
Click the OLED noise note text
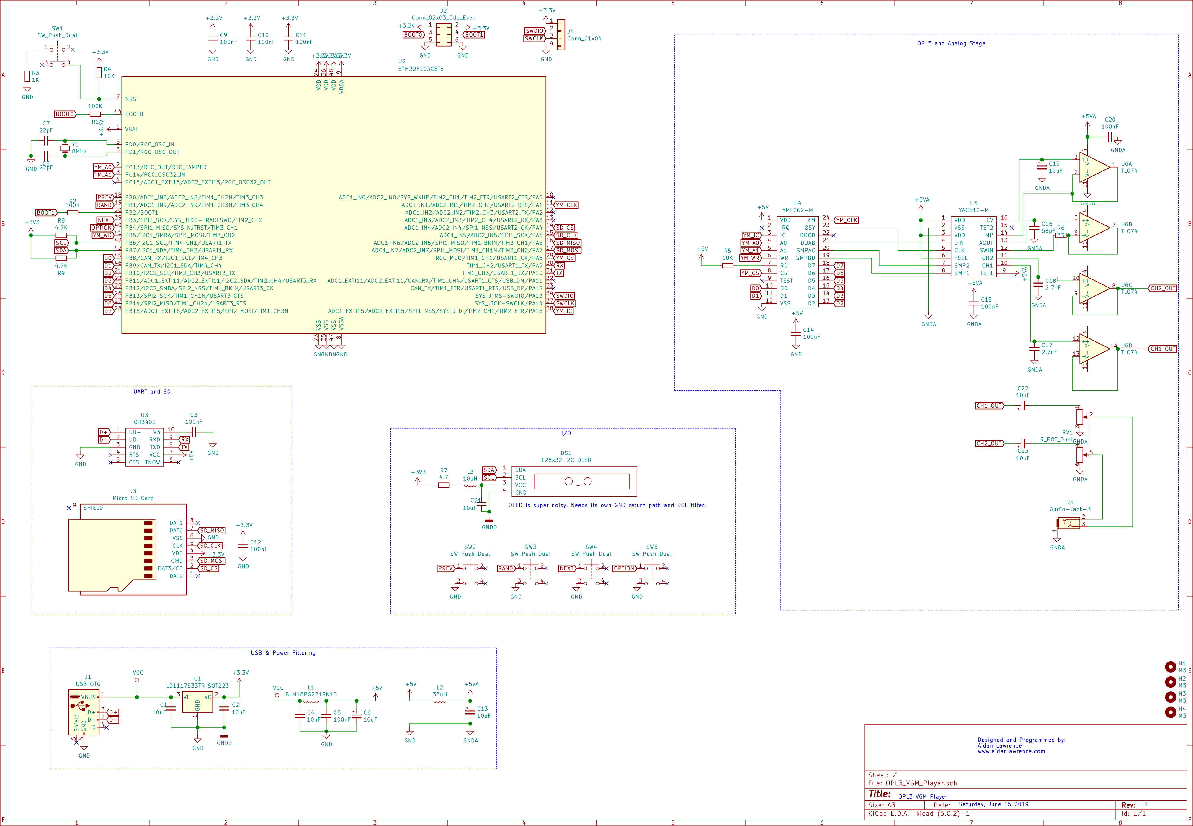[607, 505]
